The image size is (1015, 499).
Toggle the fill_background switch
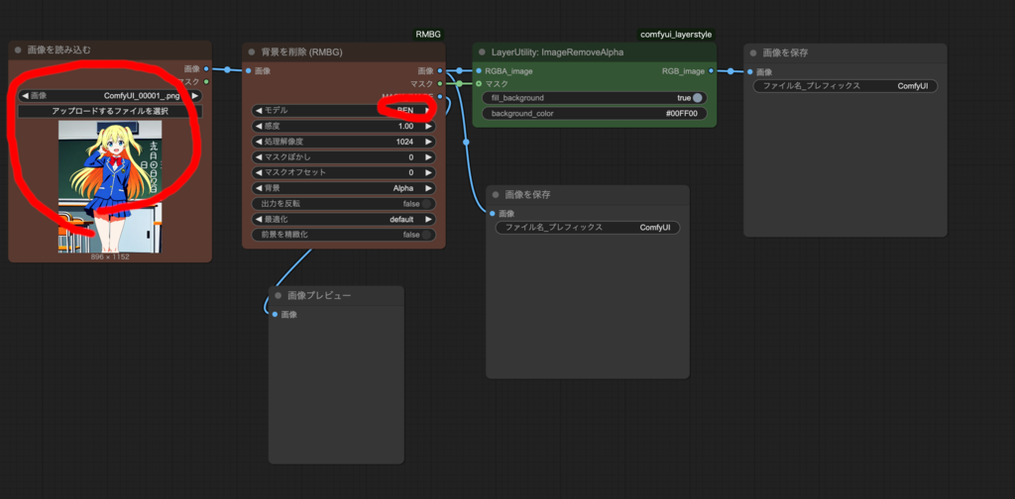(x=697, y=98)
